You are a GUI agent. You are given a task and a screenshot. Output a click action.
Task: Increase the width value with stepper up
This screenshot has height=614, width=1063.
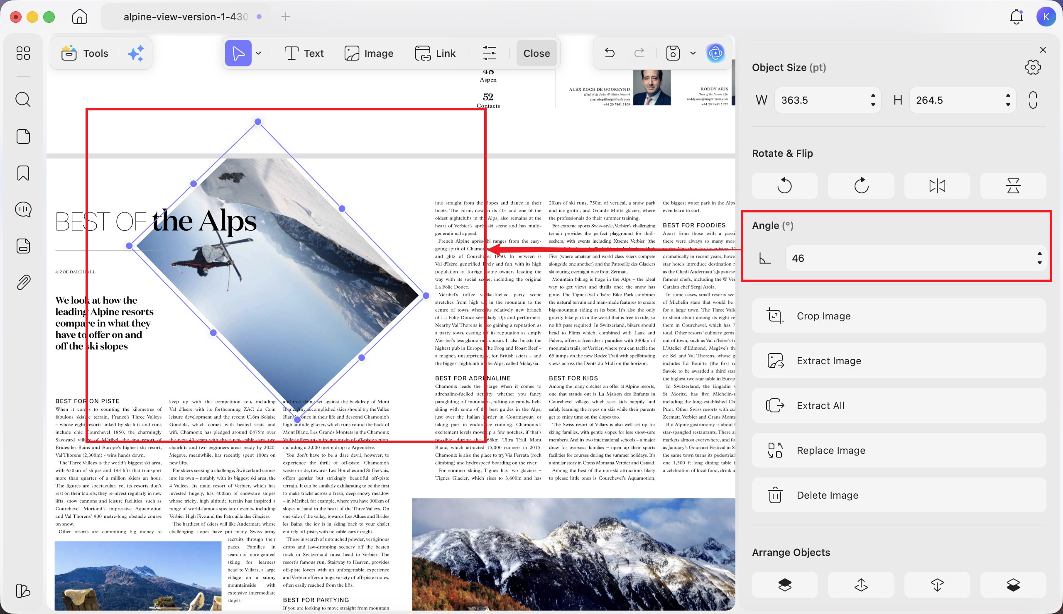pos(873,95)
